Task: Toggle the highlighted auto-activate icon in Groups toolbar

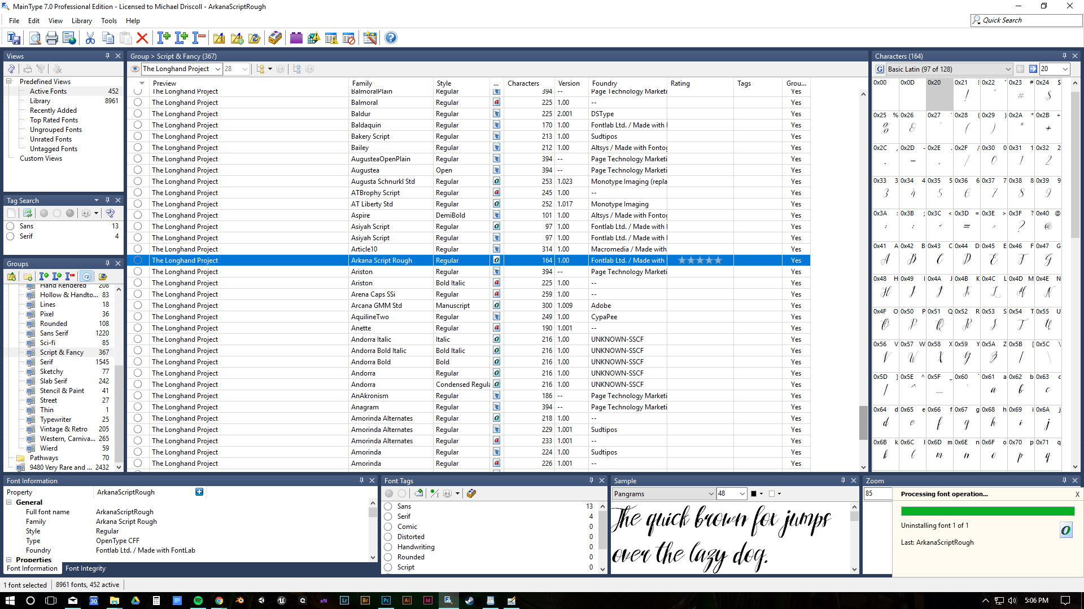Action: tap(86, 276)
